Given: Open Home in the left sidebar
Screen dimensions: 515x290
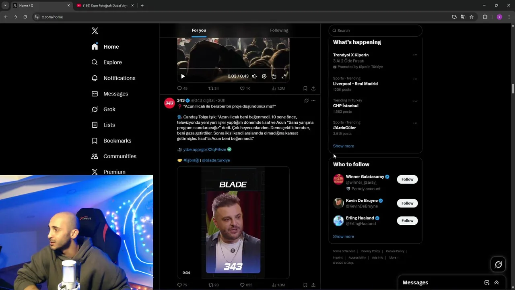Looking at the screenshot, I should (x=105, y=47).
